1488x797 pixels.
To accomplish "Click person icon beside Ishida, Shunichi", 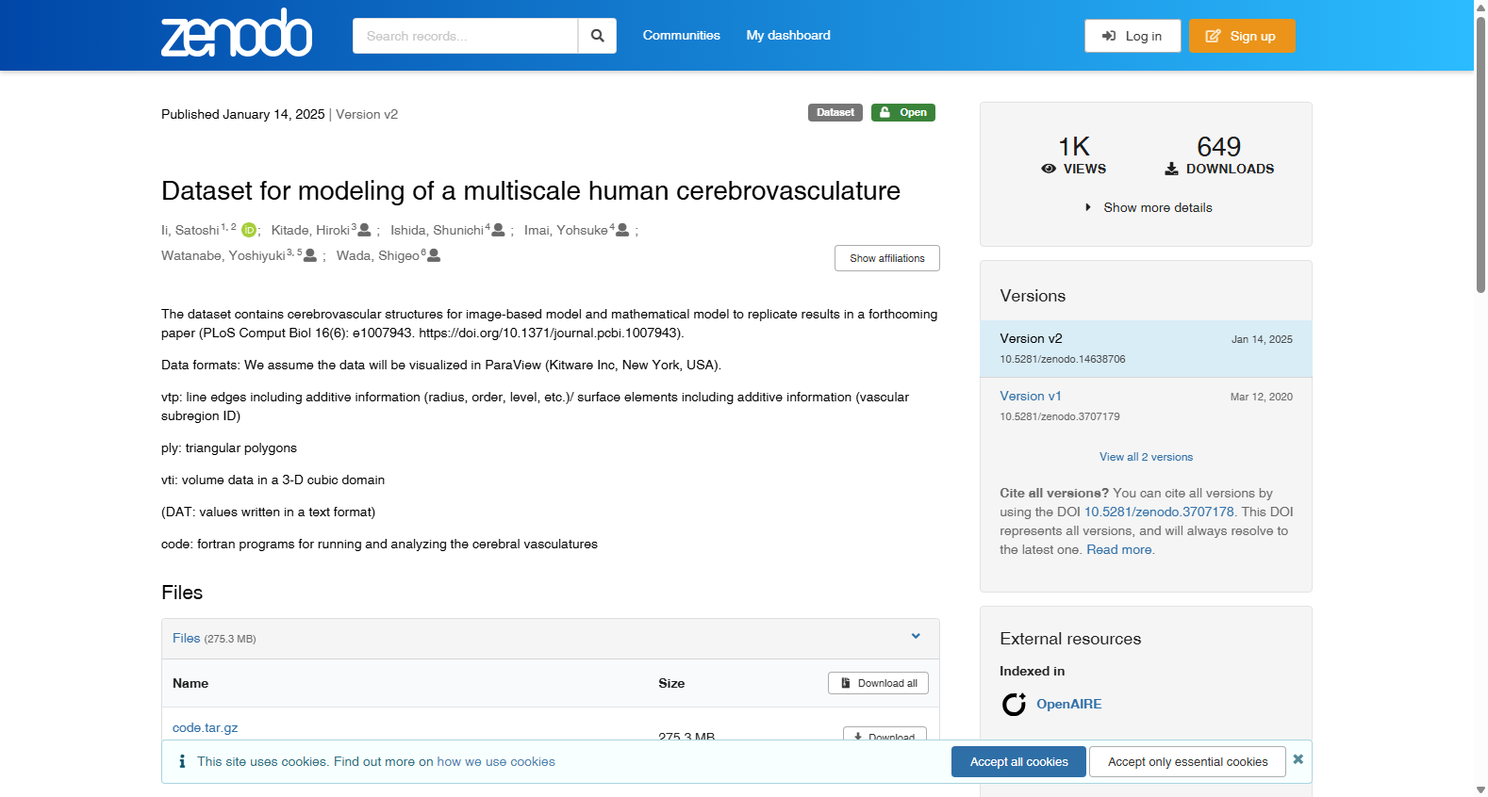I will coord(498,230).
